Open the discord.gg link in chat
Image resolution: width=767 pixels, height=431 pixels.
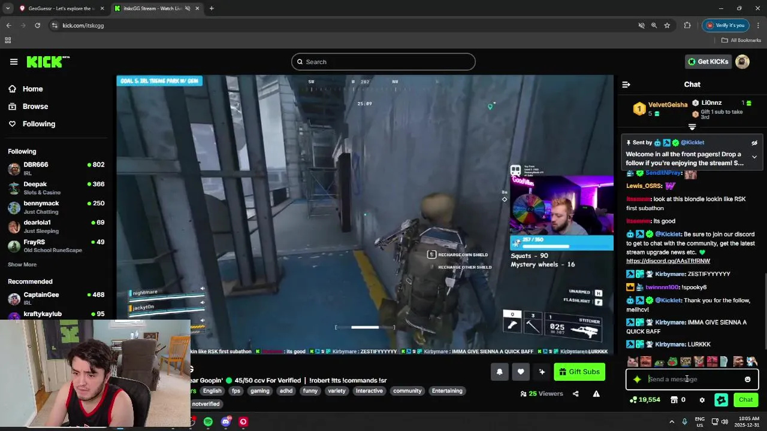pyautogui.click(x=668, y=261)
